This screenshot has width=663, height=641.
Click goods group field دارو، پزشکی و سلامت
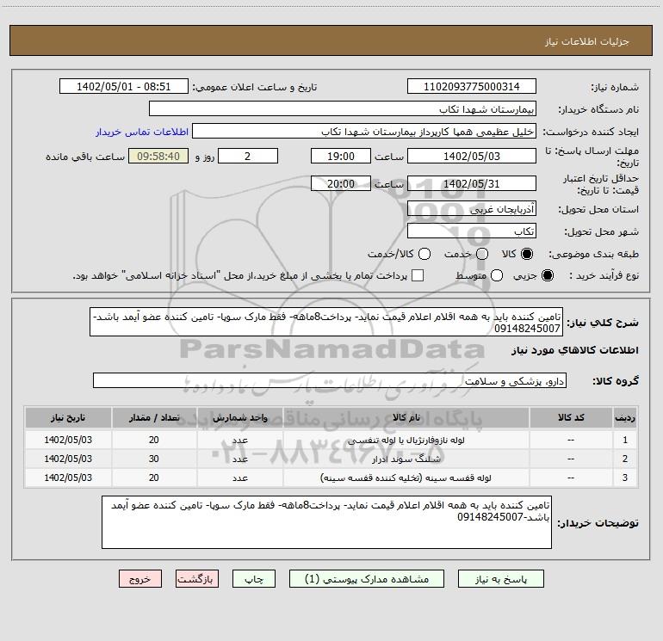tap(330, 380)
